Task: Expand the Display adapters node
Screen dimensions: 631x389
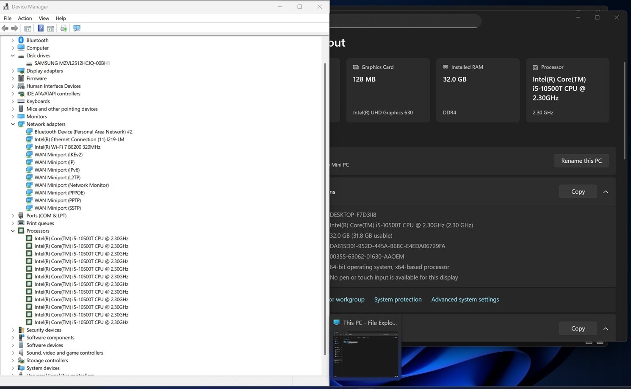Action: 13,71
